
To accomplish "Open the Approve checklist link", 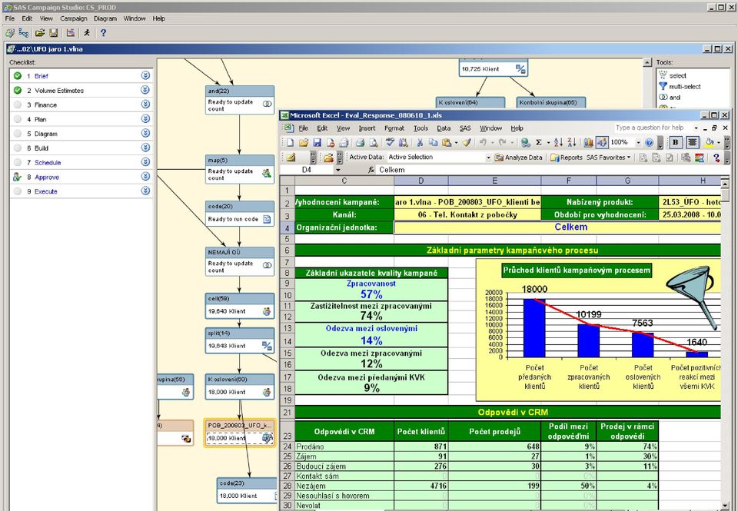I will (47, 178).
